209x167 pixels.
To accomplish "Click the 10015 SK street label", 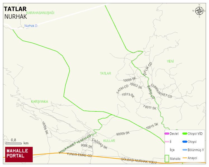I will [152, 126].
